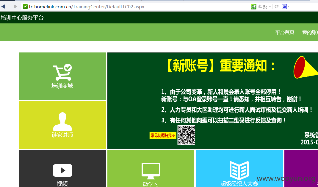Go forward using the browser forward arrow
Screen dimensions: 318x187
pyautogui.click(x=15, y=7)
